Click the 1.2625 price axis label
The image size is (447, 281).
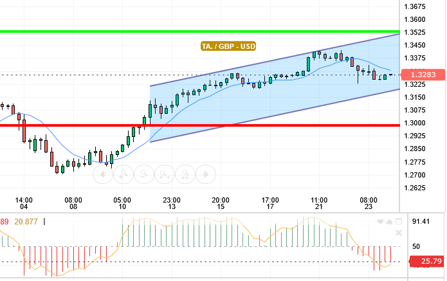coord(415,188)
